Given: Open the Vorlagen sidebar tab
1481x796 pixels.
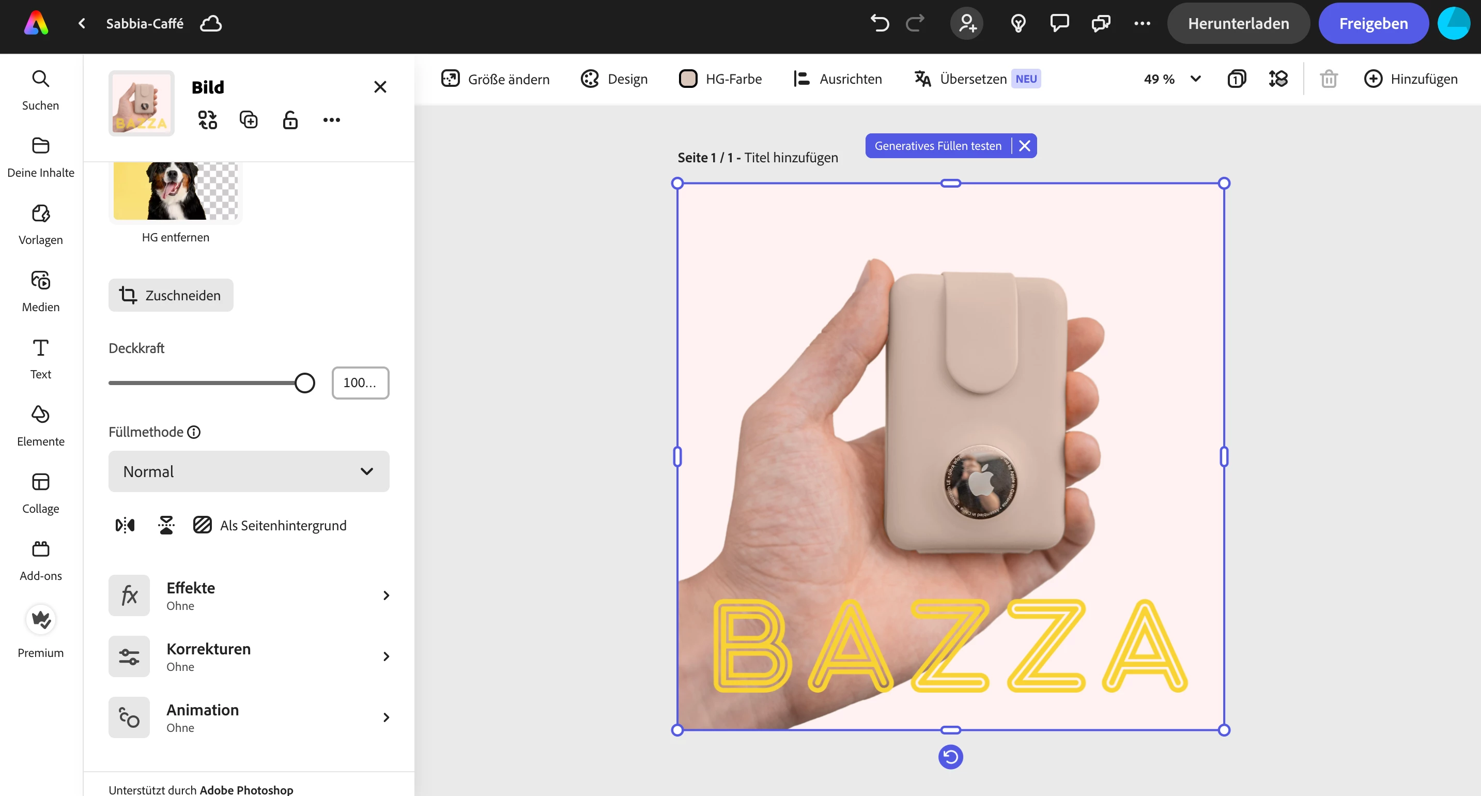Looking at the screenshot, I should (x=40, y=224).
